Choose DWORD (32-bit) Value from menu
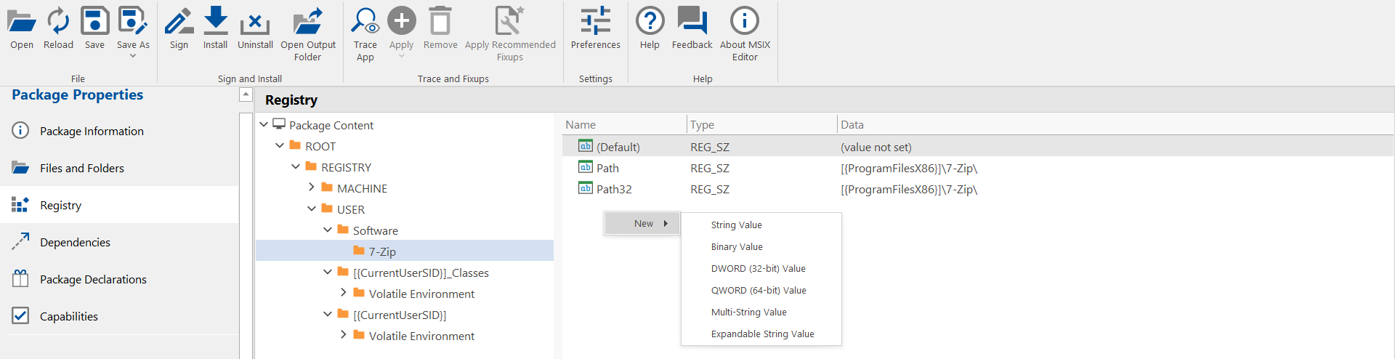This screenshot has width=1395, height=359. [x=758, y=269]
